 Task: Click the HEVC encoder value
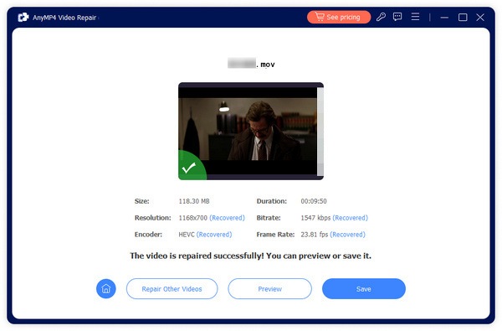tap(187, 235)
